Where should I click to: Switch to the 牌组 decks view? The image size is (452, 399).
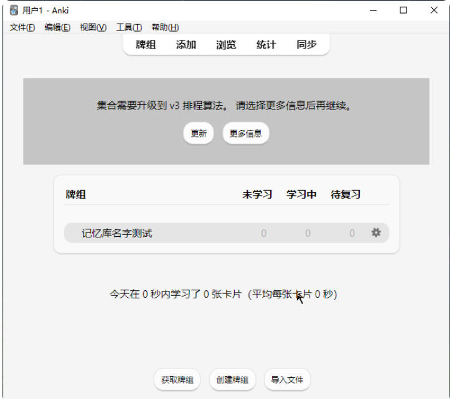tap(146, 45)
